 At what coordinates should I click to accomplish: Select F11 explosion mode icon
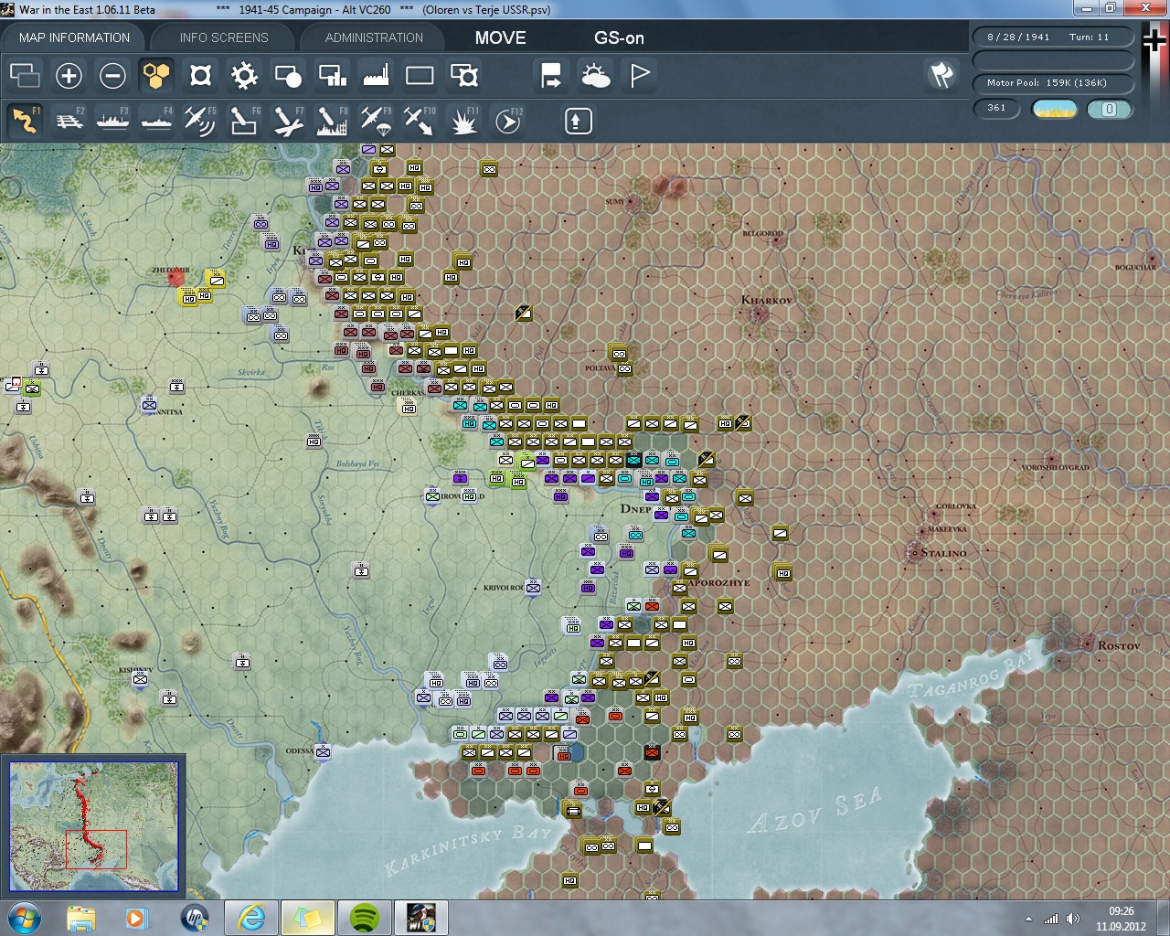coord(464,121)
